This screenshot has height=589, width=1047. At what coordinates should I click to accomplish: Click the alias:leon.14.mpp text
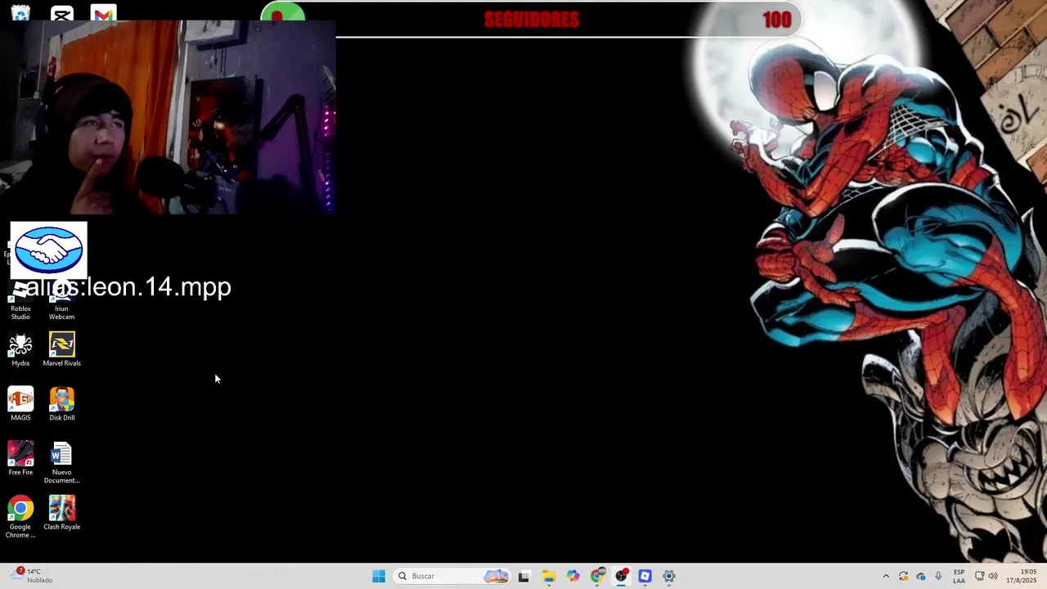point(128,287)
